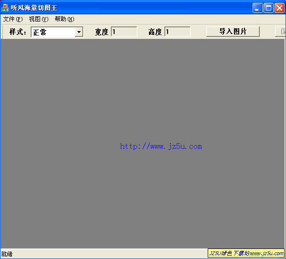Image resolution: width=286 pixels, height=259 pixels.
Task: Open the 文件(F) menu
Action: pos(13,19)
